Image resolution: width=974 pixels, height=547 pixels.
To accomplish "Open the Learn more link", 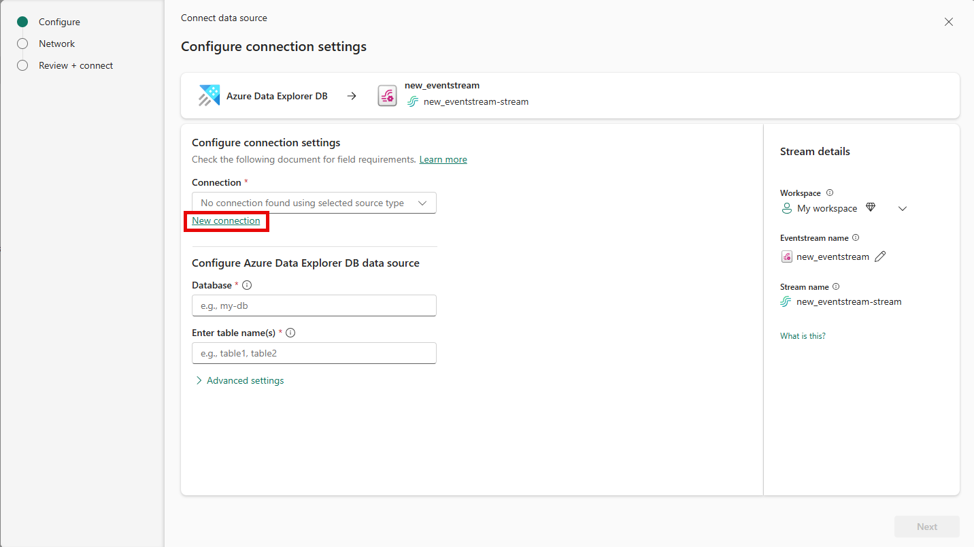I will (x=443, y=159).
